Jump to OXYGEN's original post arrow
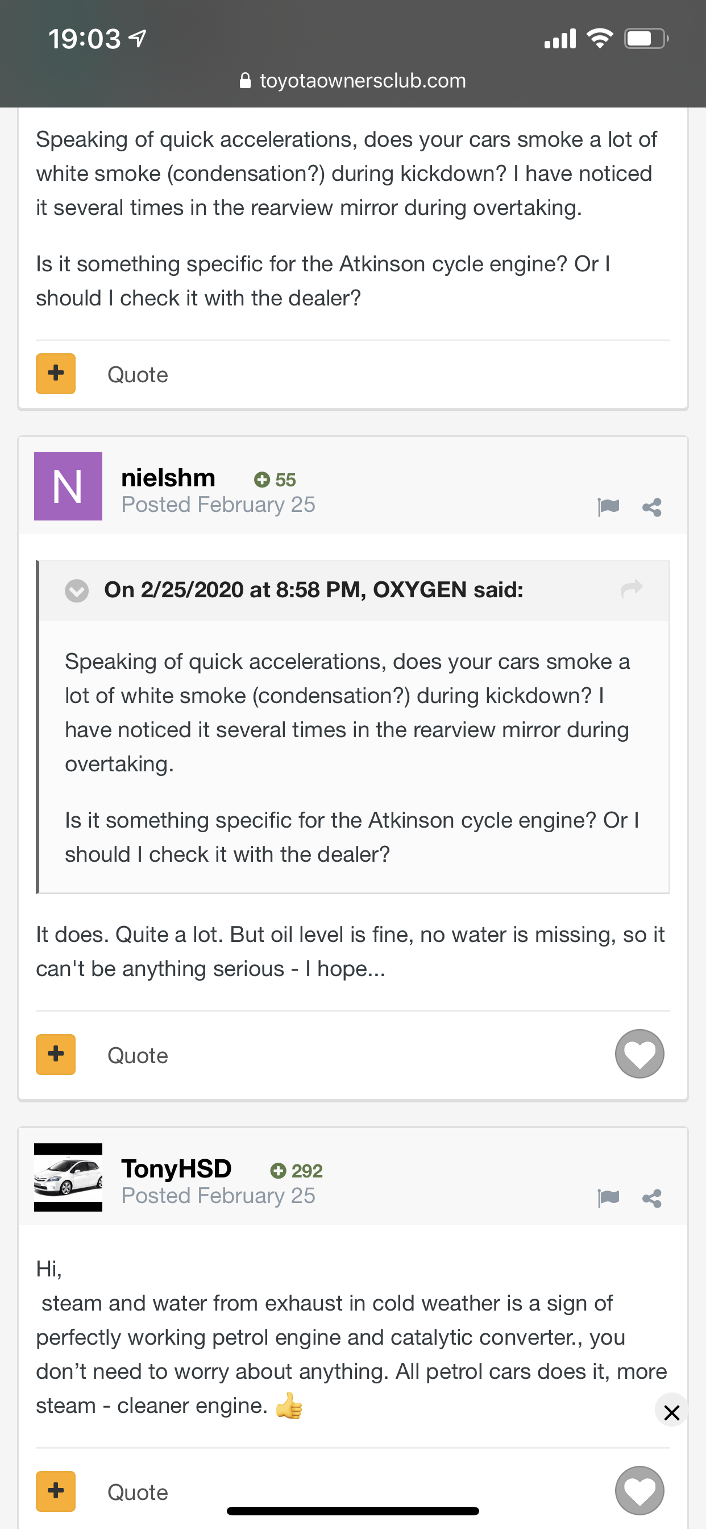 631,588
